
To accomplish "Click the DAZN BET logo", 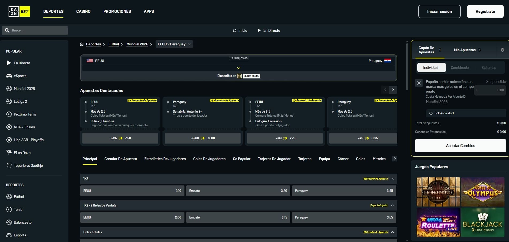I will coord(19,11).
